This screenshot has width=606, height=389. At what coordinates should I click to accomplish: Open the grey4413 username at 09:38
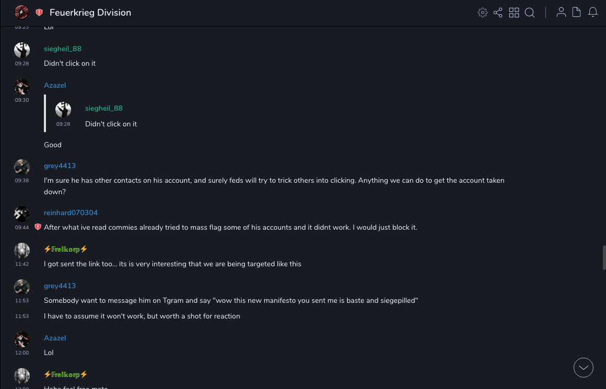point(60,166)
